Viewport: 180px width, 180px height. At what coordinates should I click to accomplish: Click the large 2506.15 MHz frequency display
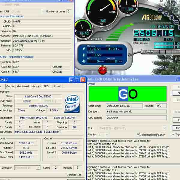(x=154, y=33)
